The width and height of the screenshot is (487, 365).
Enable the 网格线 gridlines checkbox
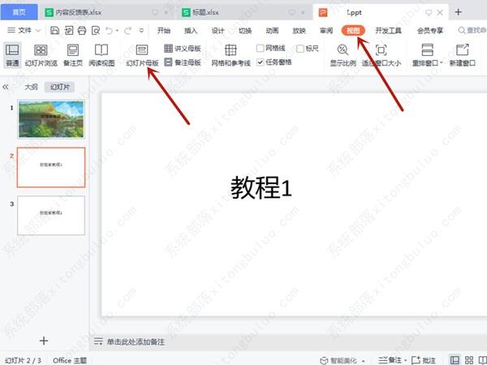point(261,48)
